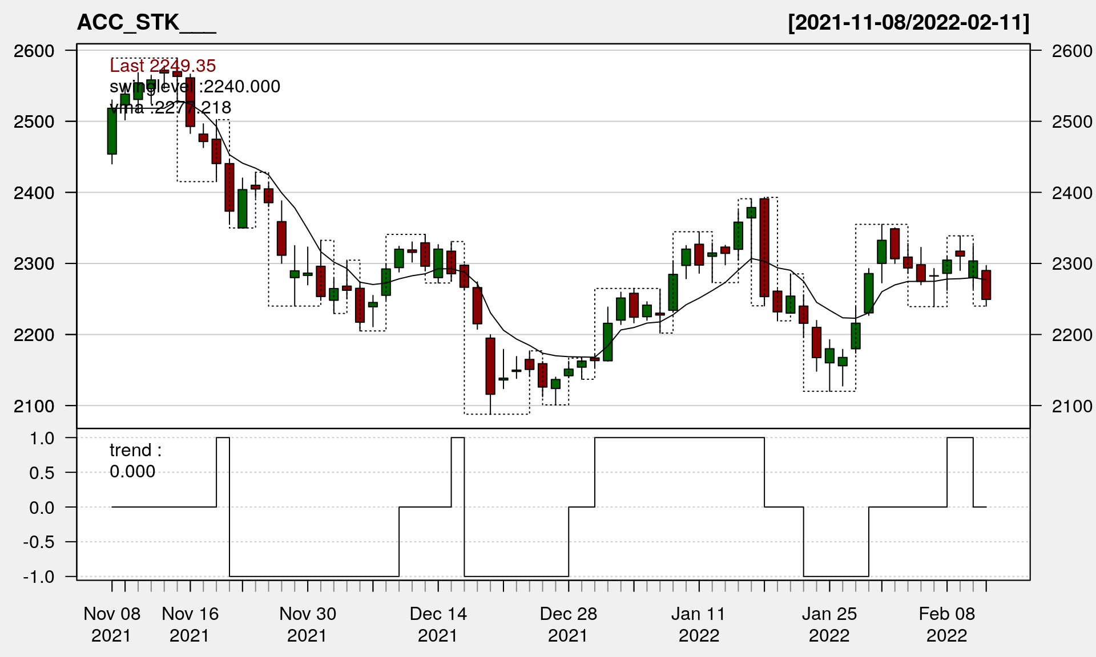Click the ACC_STK chart title
The image size is (1096, 657).
point(146,23)
